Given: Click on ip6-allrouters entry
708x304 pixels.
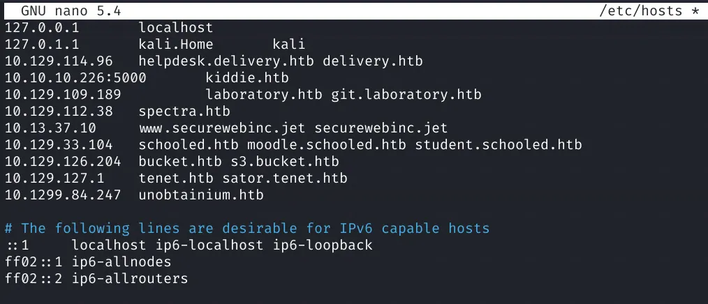Looking at the screenshot, I should click(x=130, y=279).
